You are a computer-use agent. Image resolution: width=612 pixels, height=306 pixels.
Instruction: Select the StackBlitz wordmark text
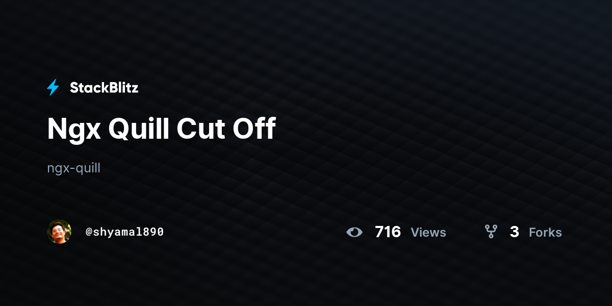[x=104, y=88]
